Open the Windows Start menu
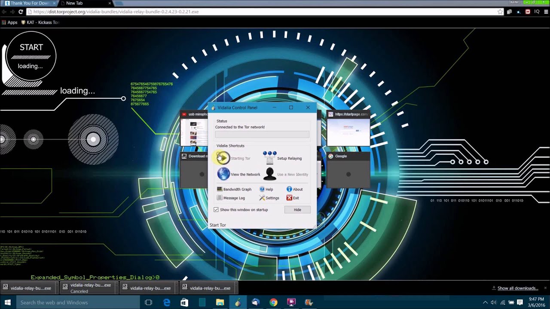550x309 pixels. click(7, 302)
